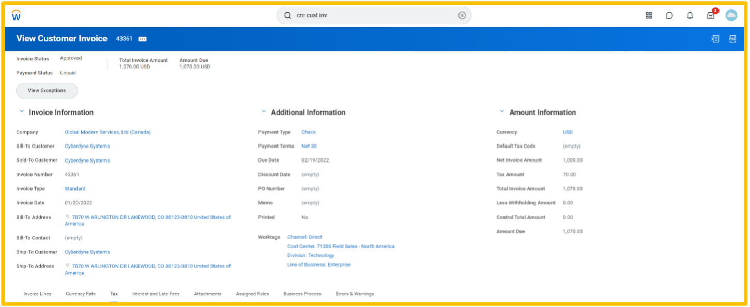
Task: Export the invoice to Excel
Action: click(715, 39)
